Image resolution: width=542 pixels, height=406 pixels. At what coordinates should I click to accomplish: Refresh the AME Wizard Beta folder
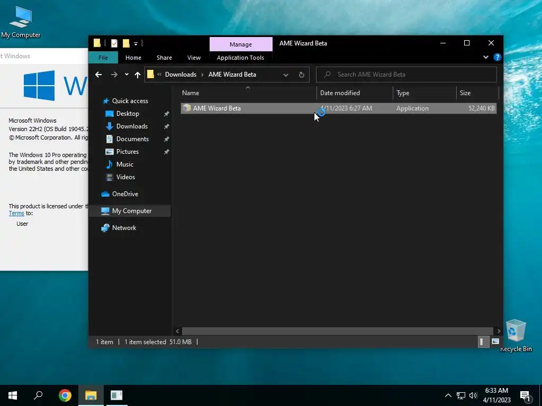301,75
